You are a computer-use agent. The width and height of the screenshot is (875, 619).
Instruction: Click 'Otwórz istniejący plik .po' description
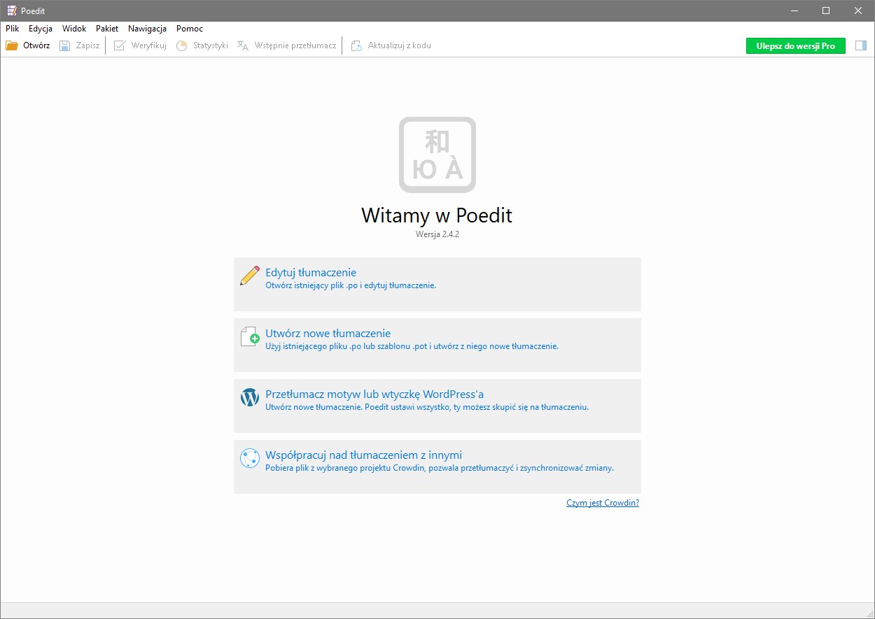click(351, 285)
